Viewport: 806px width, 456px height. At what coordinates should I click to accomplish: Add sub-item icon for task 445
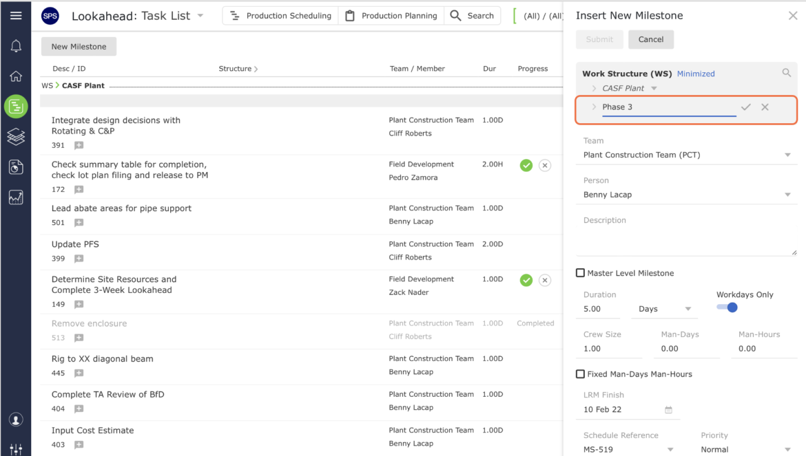coord(79,373)
